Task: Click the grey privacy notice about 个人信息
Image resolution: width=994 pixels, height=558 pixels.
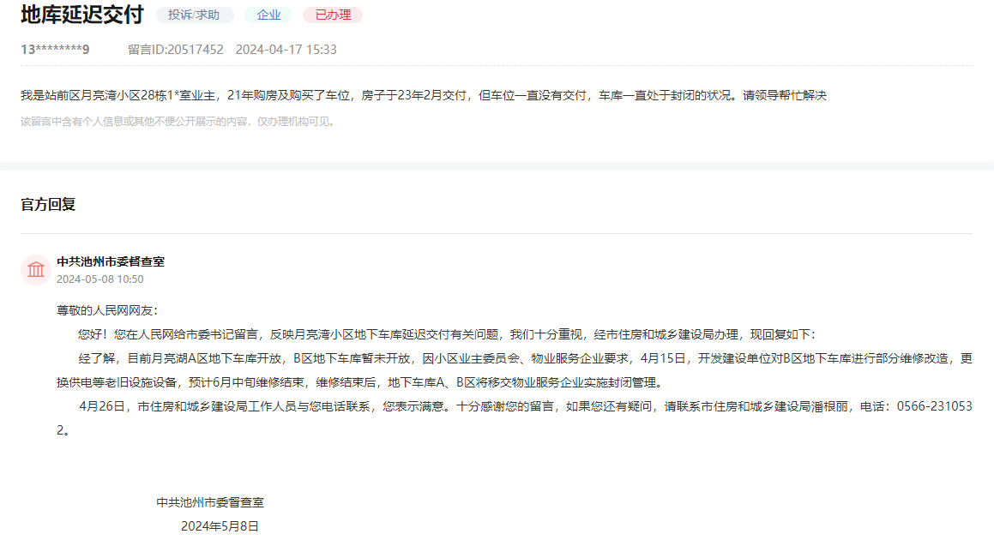Action: pyautogui.click(x=178, y=122)
